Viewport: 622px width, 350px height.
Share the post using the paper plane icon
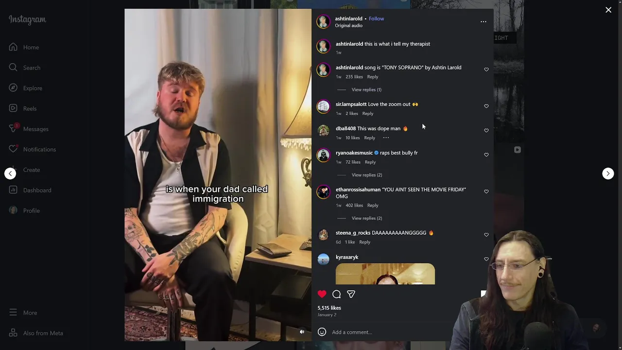(351, 294)
